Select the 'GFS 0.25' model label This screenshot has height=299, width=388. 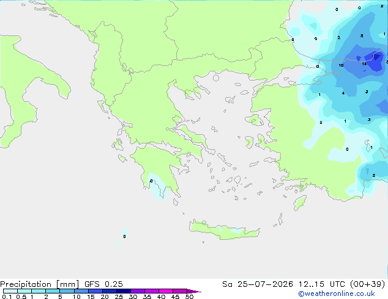tap(103, 284)
